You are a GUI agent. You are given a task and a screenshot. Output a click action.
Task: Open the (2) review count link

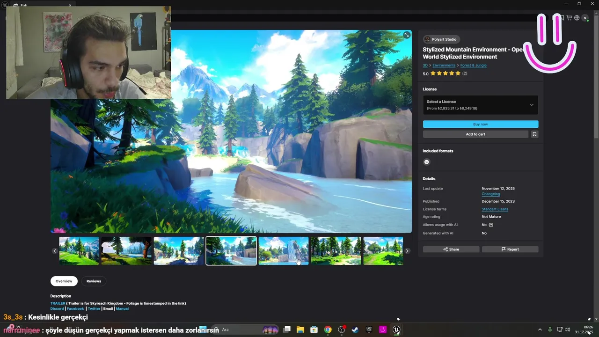(x=465, y=73)
